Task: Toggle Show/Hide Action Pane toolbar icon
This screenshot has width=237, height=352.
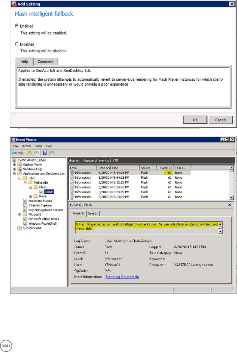Action: [x=51, y=153]
